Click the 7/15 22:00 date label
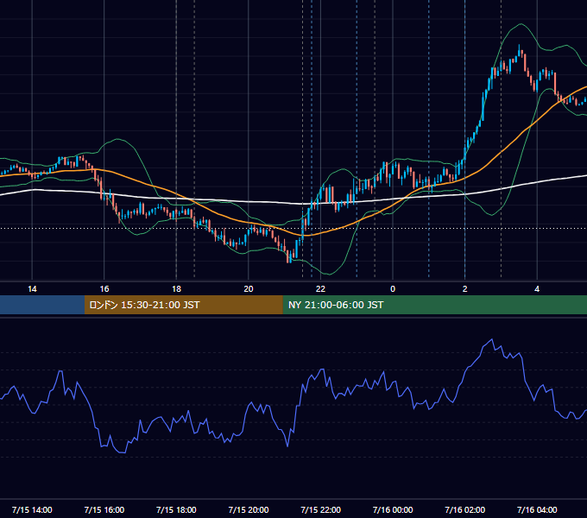Viewport: 587px width, 518px height. pos(321,509)
